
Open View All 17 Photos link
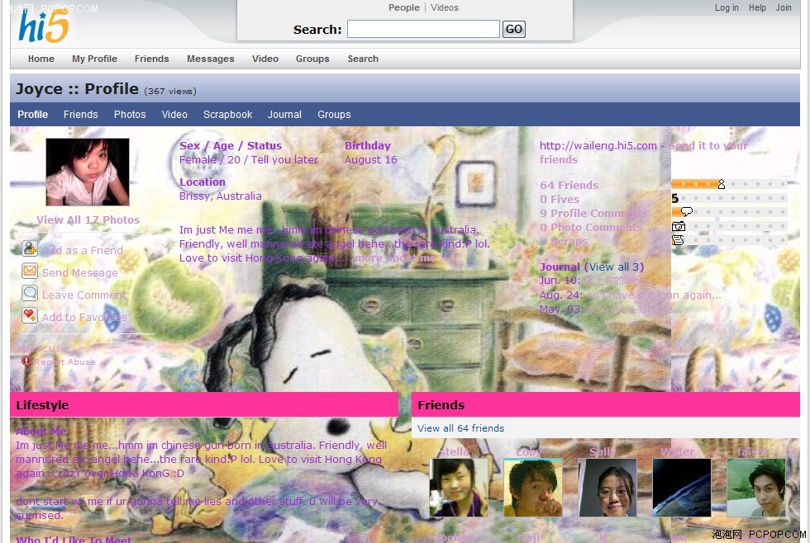coord(88,220)
